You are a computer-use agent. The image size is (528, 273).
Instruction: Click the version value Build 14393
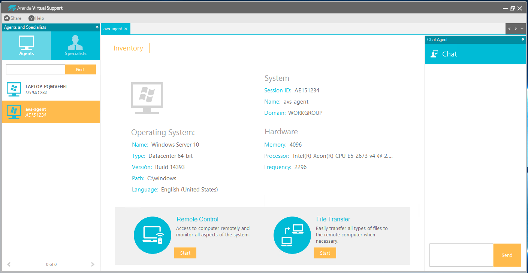click(x=170, y=167)
